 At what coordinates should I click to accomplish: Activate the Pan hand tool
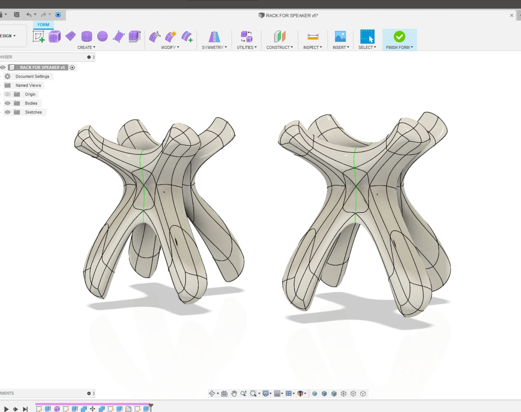click(234, 394)
